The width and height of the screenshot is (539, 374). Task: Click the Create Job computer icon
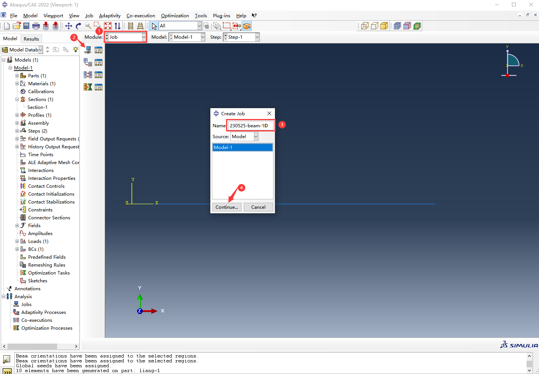click(88, 50)
